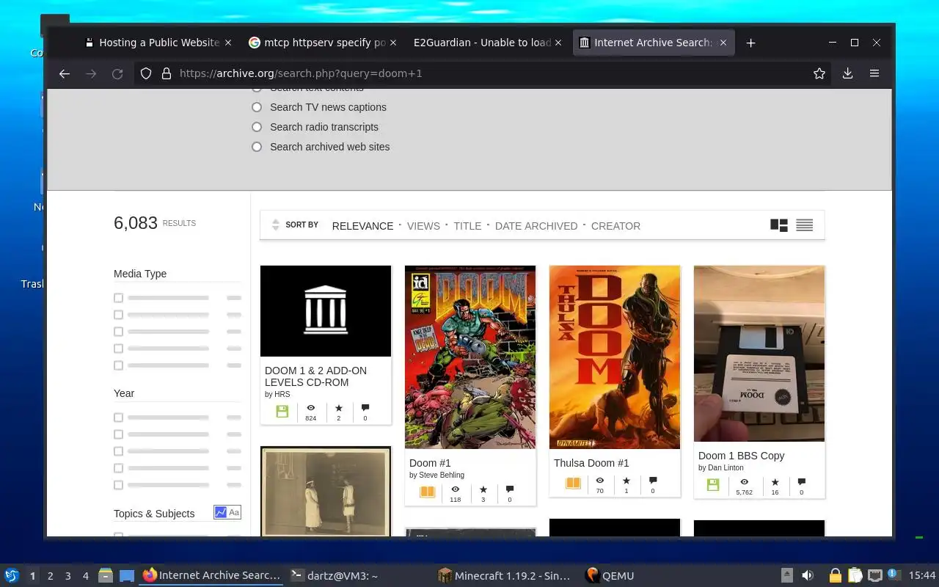The height and width of the screenshot is (587, 939).
Task: Switch to workspace 4 in taskbar
Action: click(86, 576)
